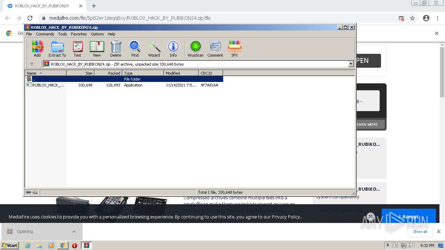Click the Delete trash bin icon
This screenshot has height=250, width=445.
pos(116,49)
